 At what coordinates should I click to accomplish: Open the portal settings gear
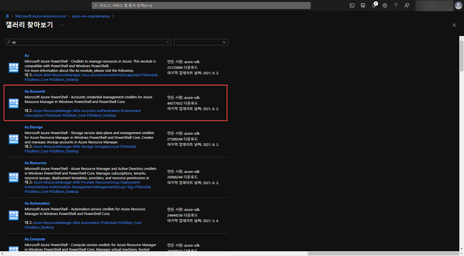point(385,5)
